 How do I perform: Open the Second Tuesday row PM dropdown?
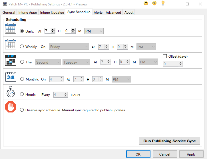coord(148,62)
